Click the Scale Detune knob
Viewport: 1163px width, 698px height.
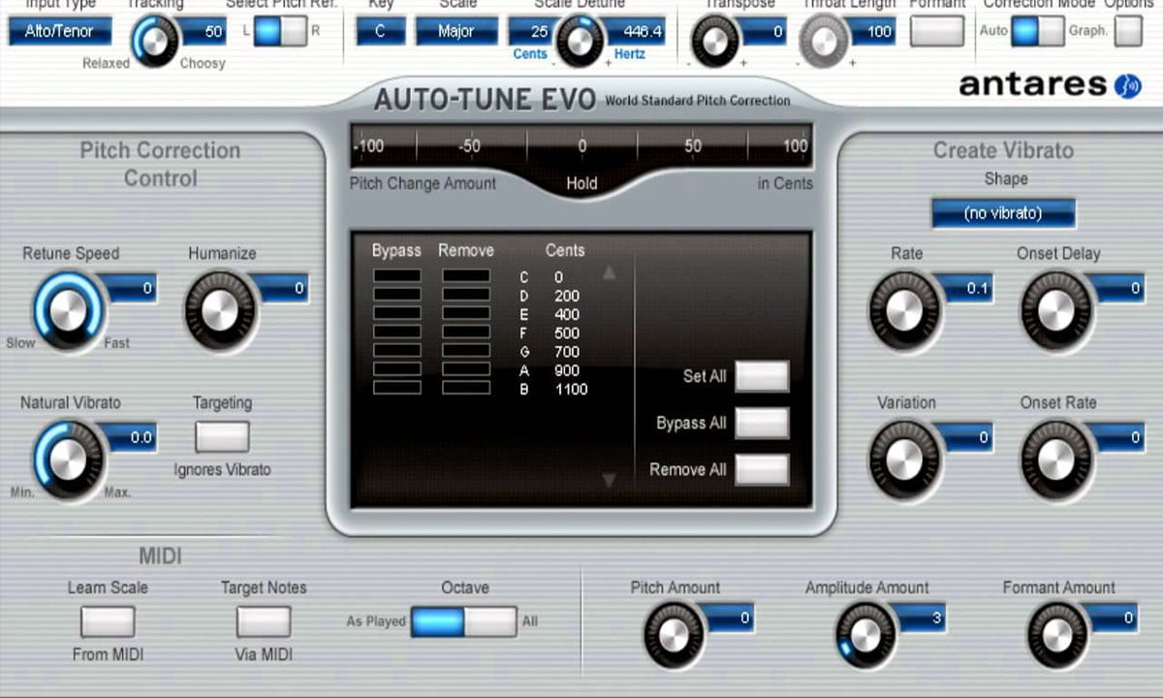580,42
